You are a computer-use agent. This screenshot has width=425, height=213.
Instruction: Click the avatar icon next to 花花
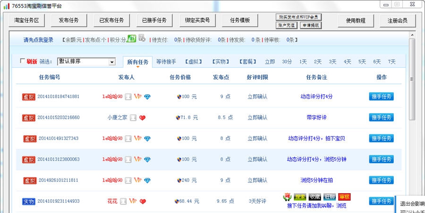pos(123,201)
